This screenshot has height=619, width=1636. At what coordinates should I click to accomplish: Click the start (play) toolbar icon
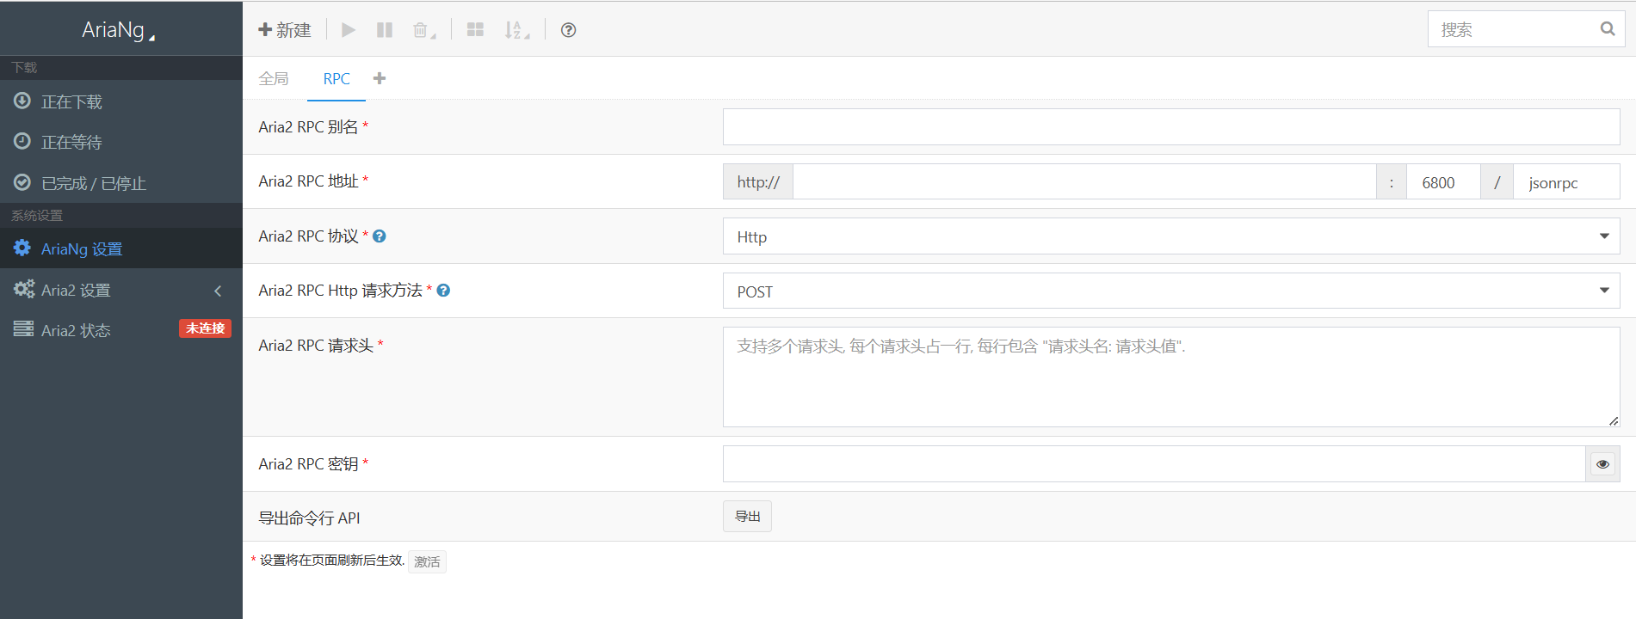pos(349,30)
